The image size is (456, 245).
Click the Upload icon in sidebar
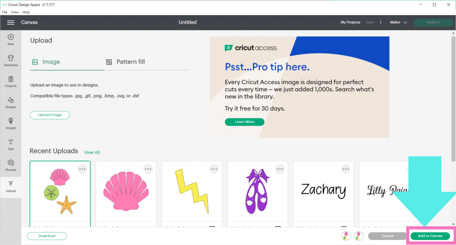pos(11,187)
